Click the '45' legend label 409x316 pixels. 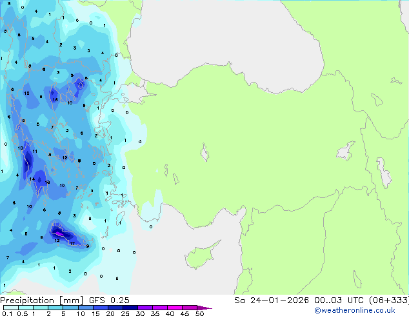click(185, 313)
